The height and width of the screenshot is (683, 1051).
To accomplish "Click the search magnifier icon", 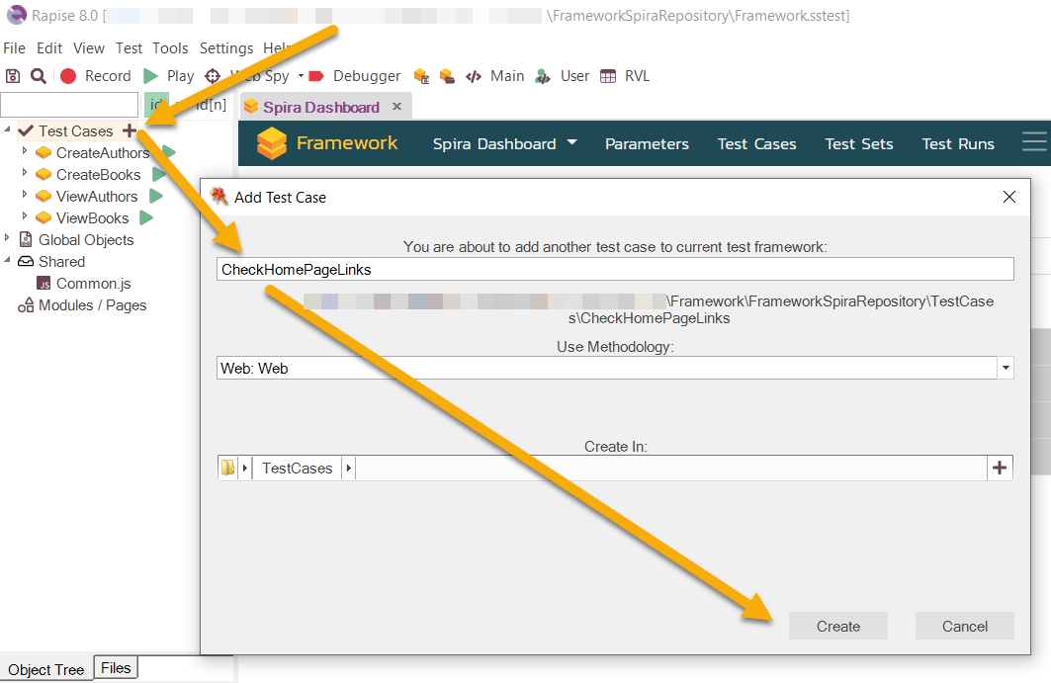I will pyautogui.click(x=38, y=76).
